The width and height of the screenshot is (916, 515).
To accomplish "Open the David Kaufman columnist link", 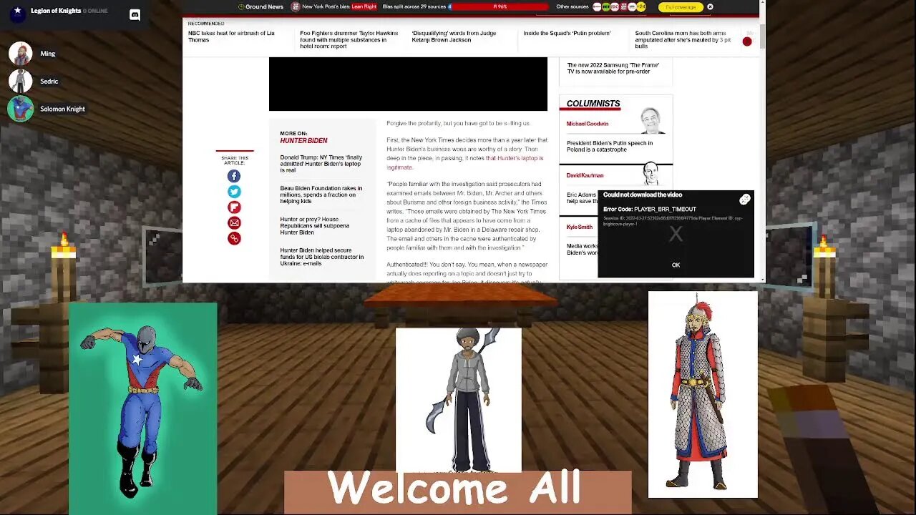I will point(585,175).
